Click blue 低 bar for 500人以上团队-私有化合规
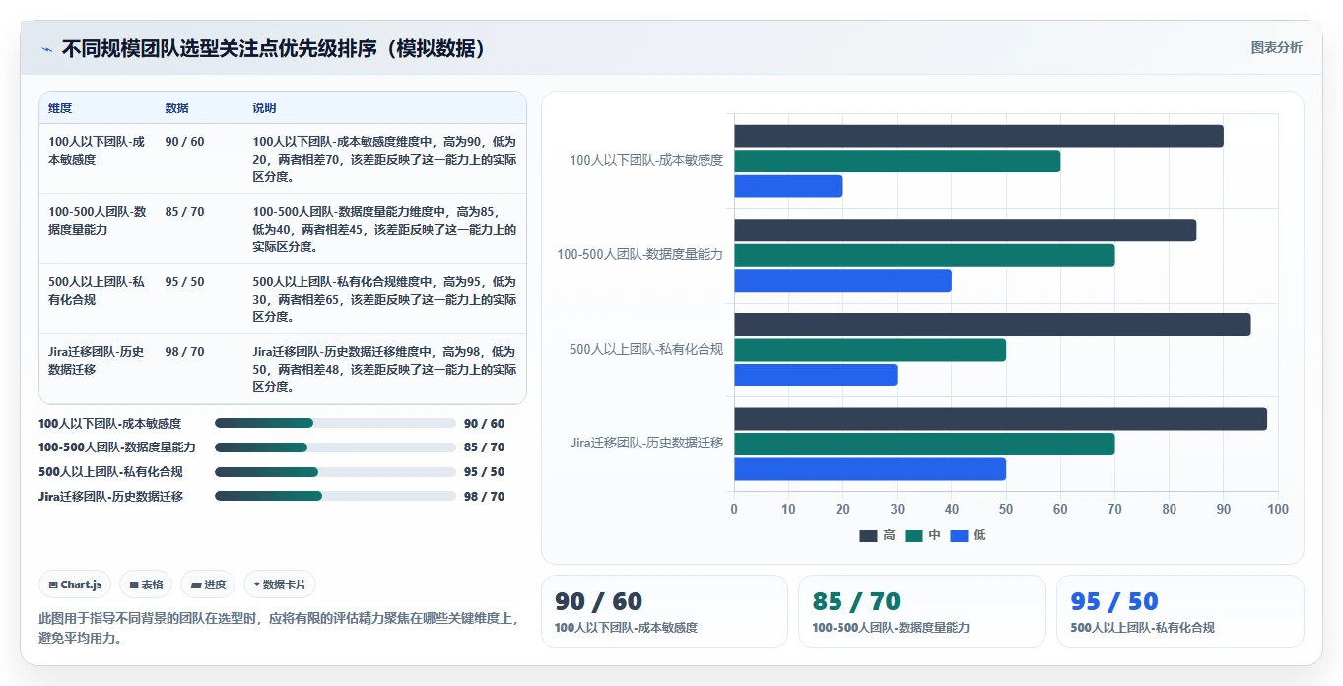Screen dimensions: 1343x686 [x=816, y=375]
